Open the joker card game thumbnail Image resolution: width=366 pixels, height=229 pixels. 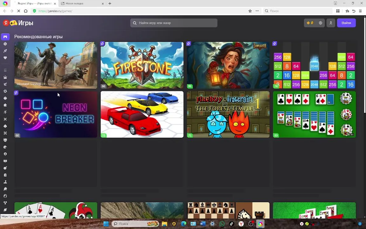coord(56,210)
